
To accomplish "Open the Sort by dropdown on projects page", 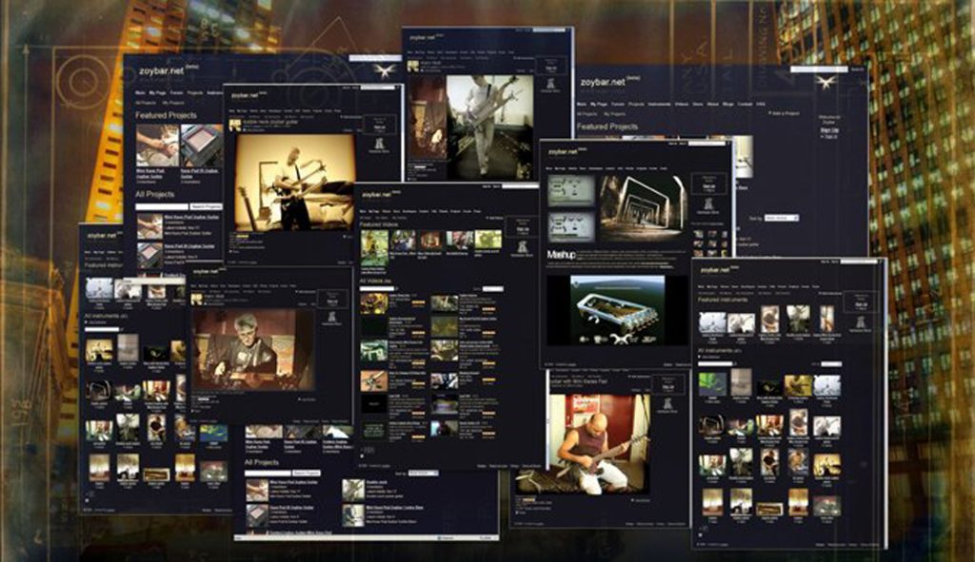I will pyautogui.click(x=780, y=218).
